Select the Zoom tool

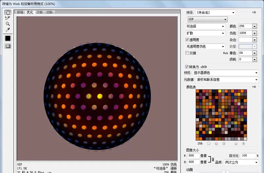click(8, 24)
